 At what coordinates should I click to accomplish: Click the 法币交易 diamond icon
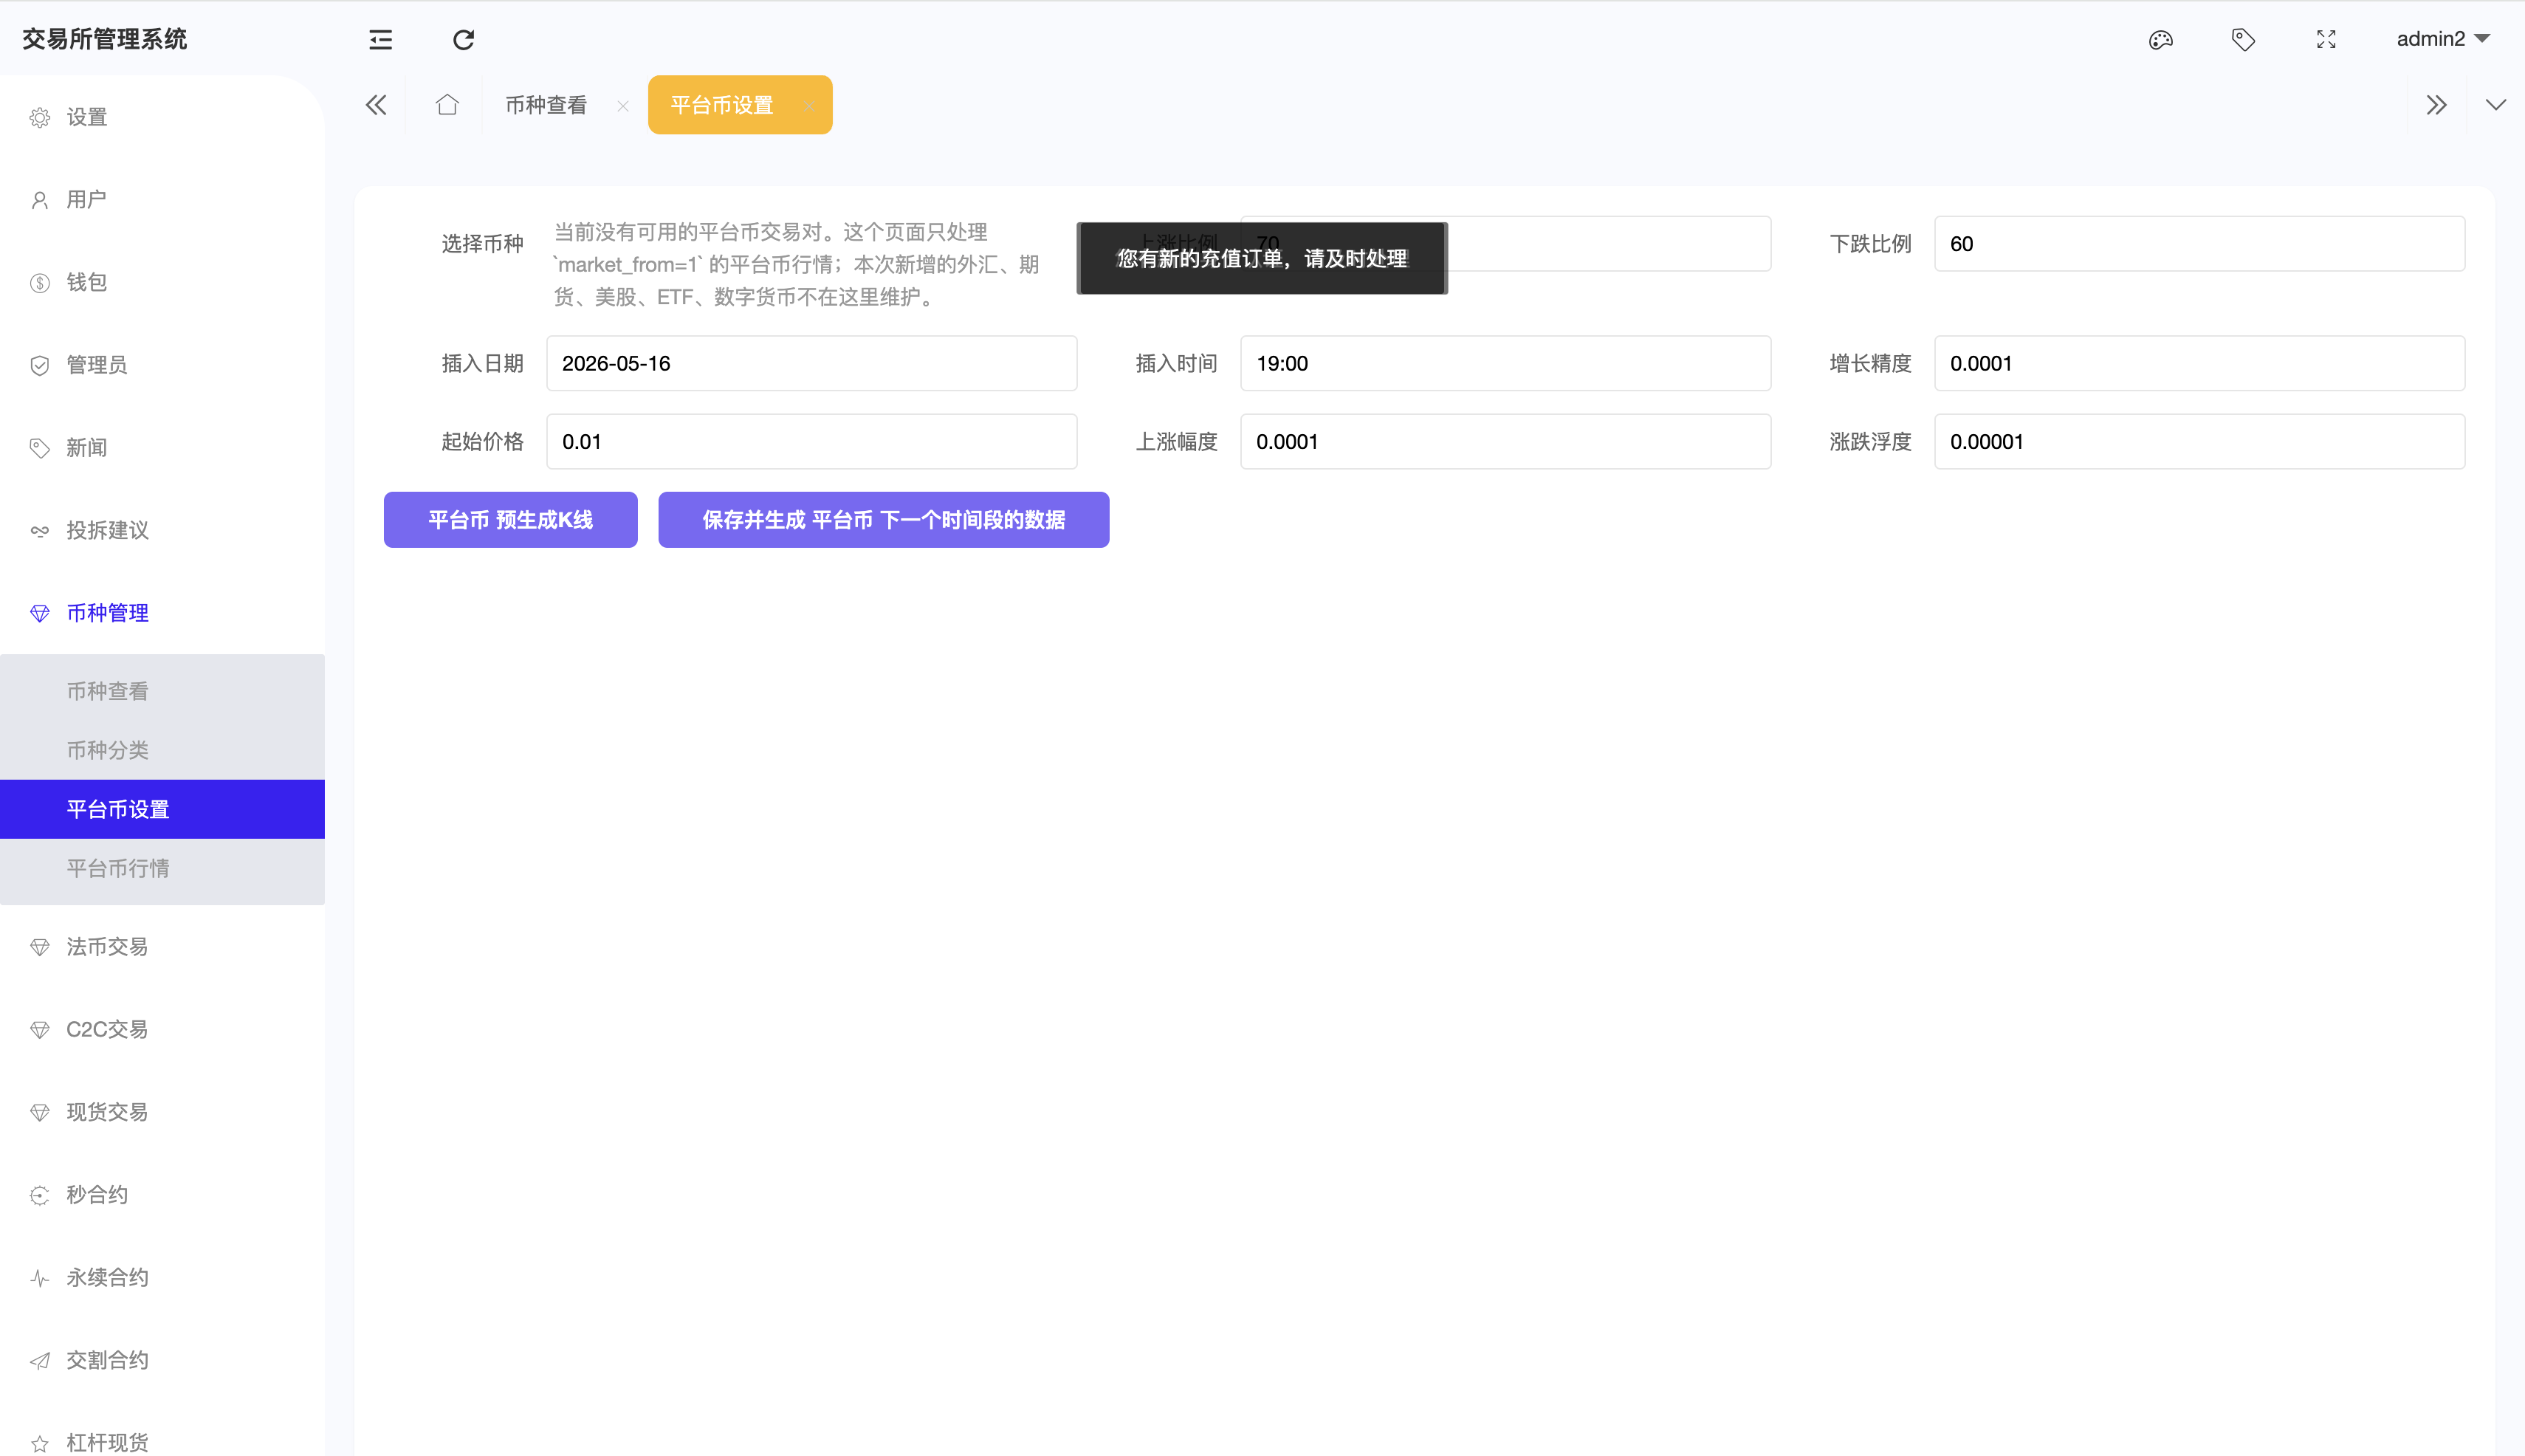coord(40,947)
